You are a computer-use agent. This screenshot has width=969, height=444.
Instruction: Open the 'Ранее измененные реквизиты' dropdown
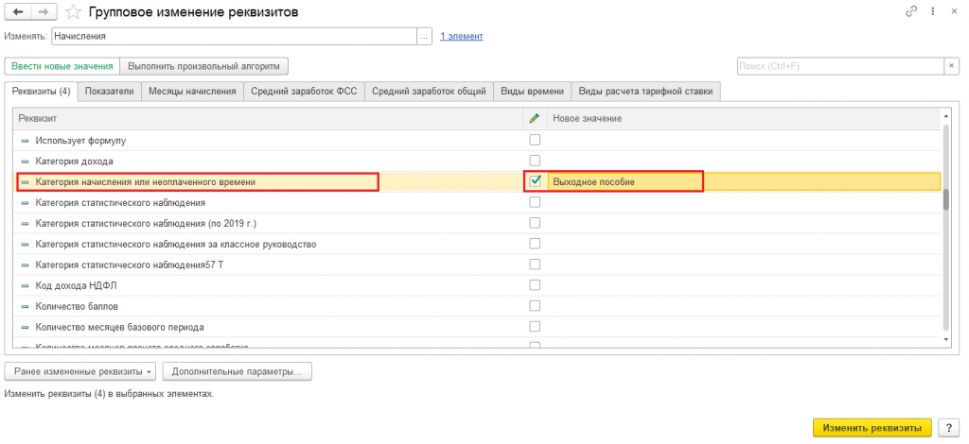coord(80,371)
